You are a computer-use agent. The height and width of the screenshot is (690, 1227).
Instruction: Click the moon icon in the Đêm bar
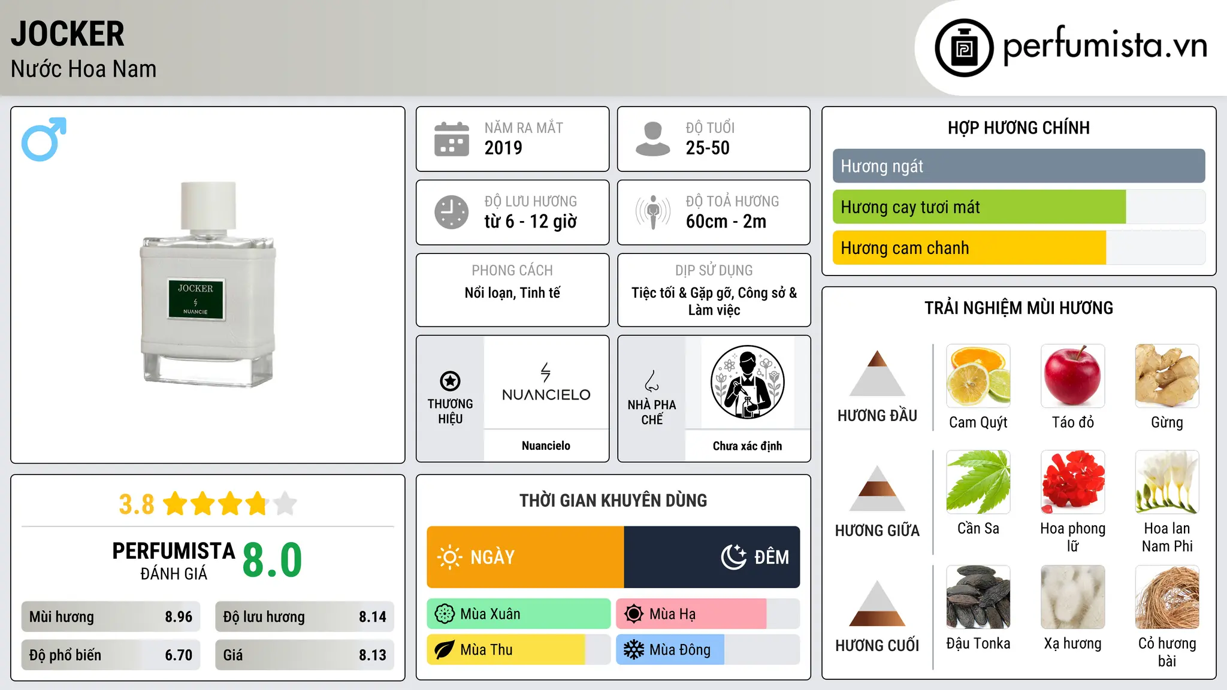coord(733,557)
